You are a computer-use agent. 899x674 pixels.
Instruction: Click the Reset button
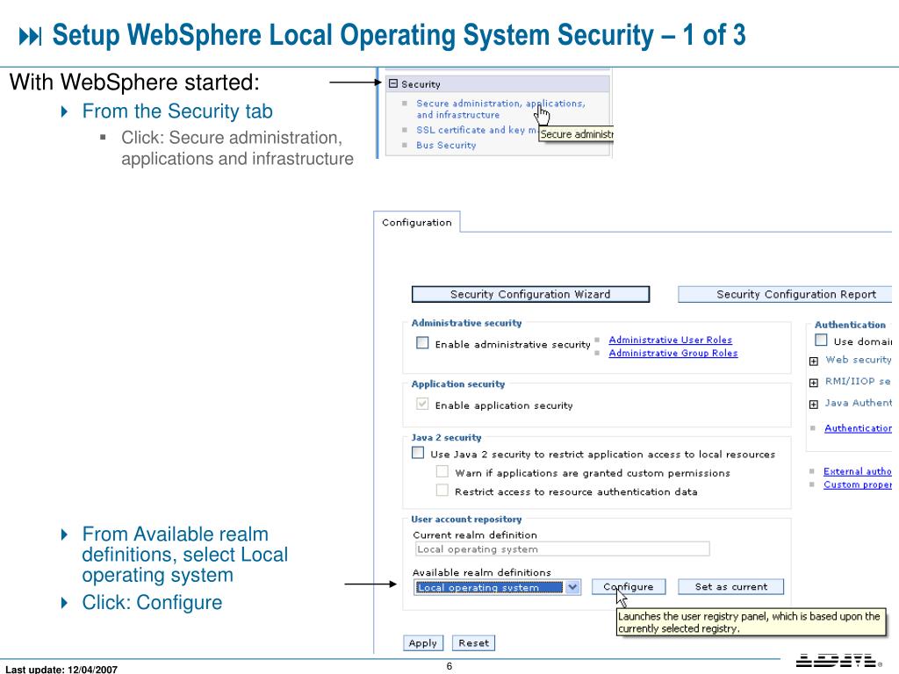pos(473,643)
